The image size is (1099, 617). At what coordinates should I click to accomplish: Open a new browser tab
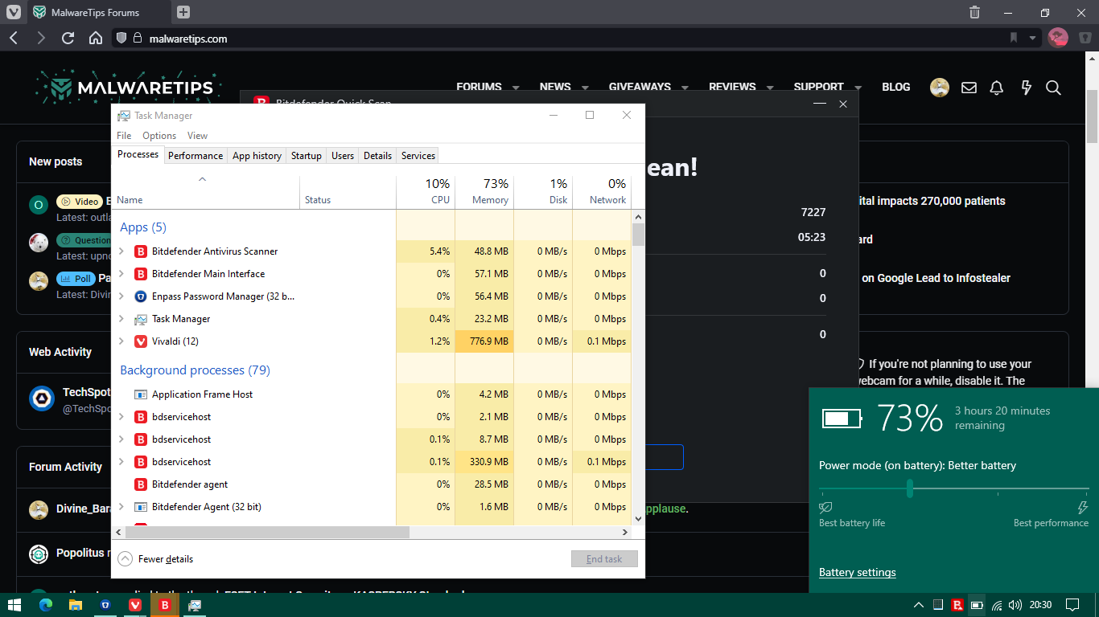coord(183,12)
